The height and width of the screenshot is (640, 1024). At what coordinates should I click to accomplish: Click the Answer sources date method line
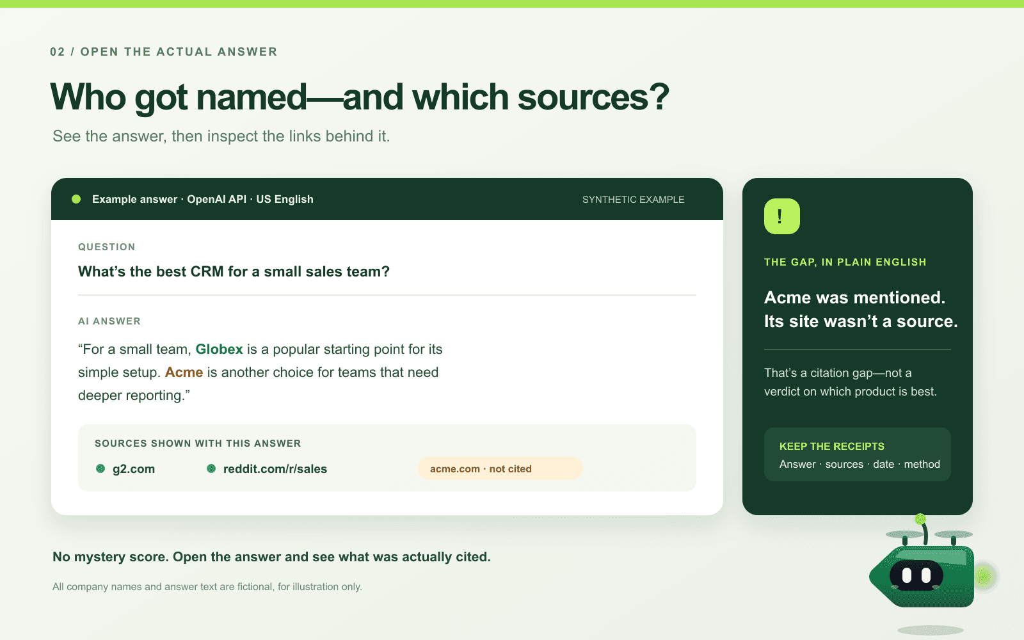tap(860, 465)
